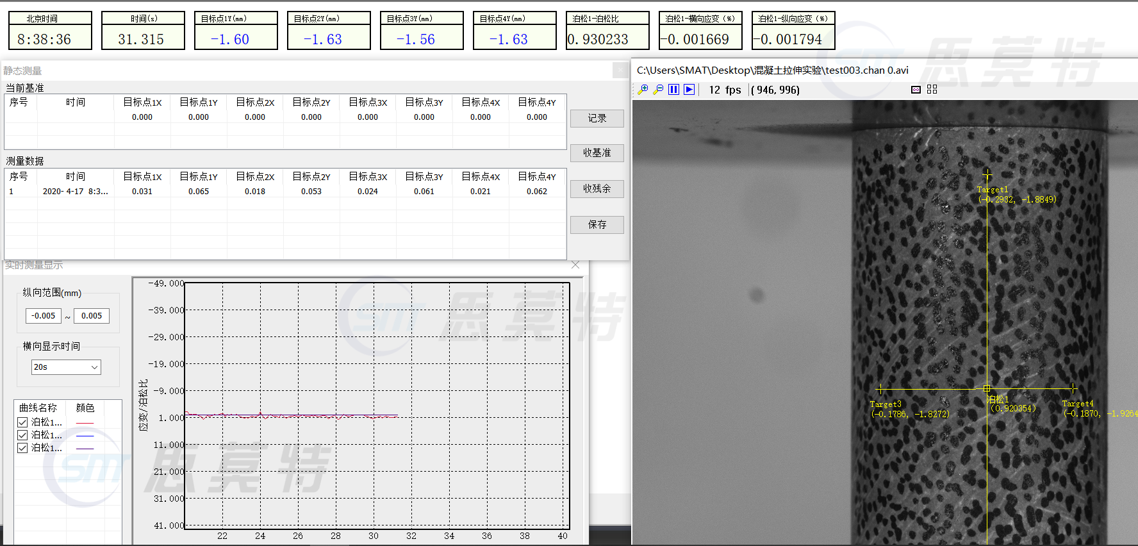This screenshot has width=1138, height=546.
Task: Click the zoom in magnifier icon
Action: coord(643,90)
